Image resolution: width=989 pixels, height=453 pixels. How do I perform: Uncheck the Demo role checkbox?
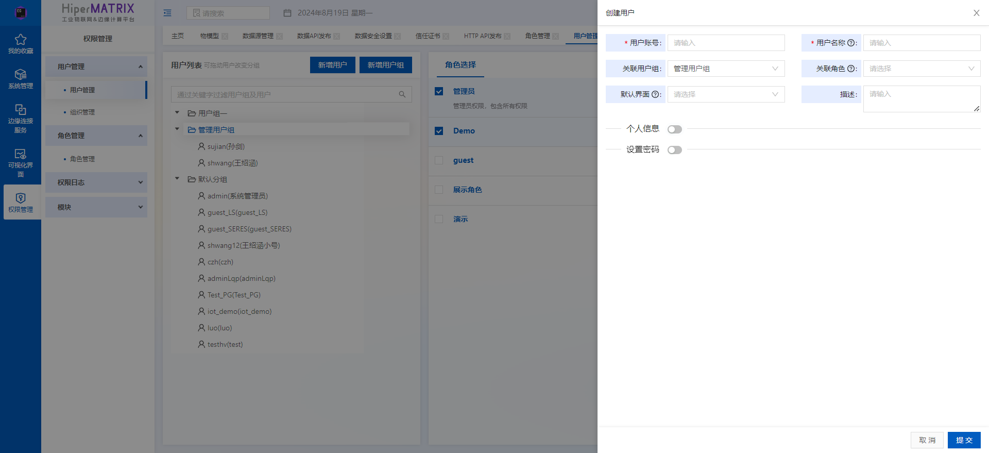439,131
